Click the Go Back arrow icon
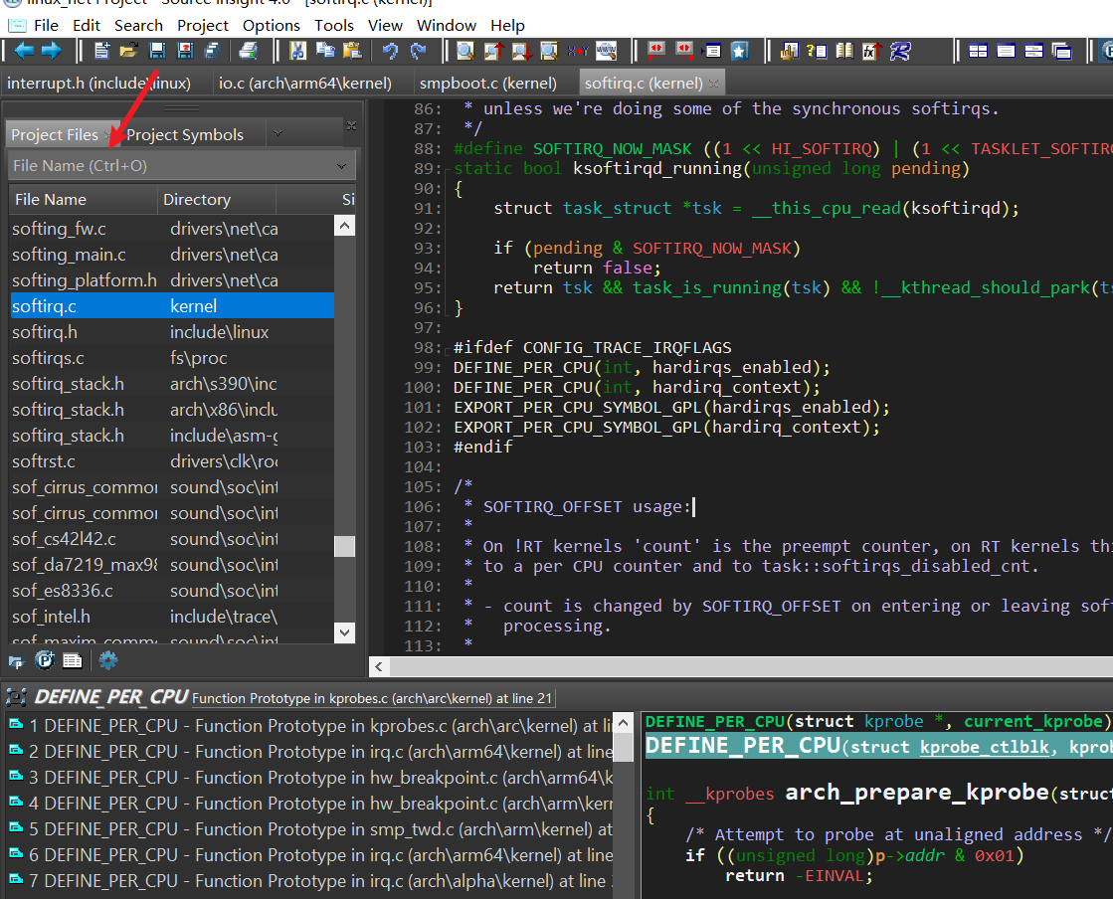 click(24, 51)
